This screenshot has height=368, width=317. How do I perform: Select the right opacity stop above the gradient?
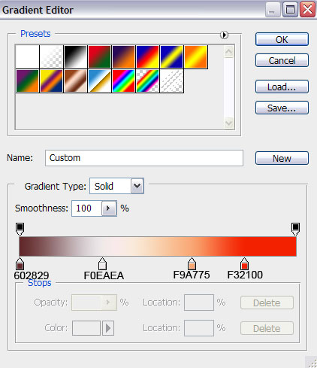[x=295, y=229]
